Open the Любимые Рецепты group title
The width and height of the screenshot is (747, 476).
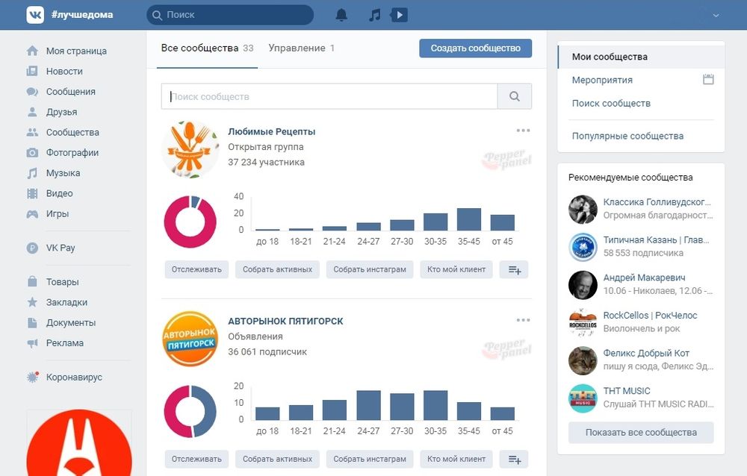coord(272,131)
